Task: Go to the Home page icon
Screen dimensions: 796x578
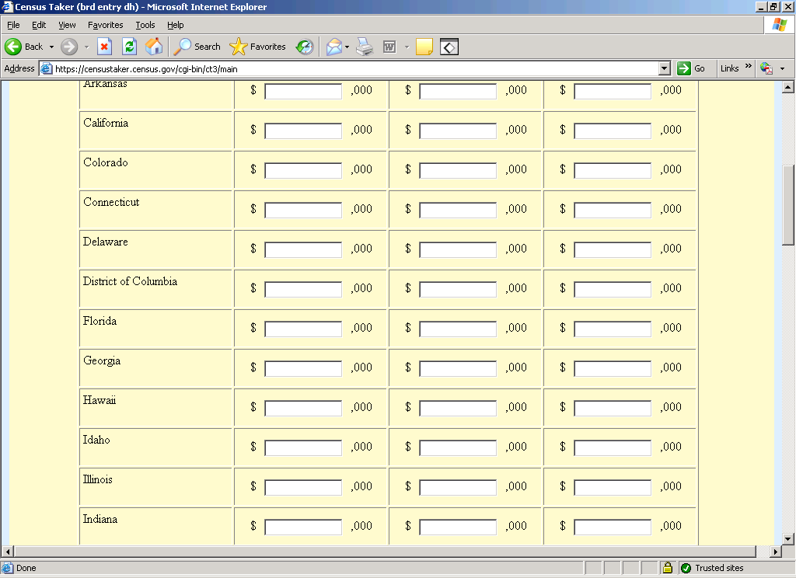Action: [x=154, y=47]
